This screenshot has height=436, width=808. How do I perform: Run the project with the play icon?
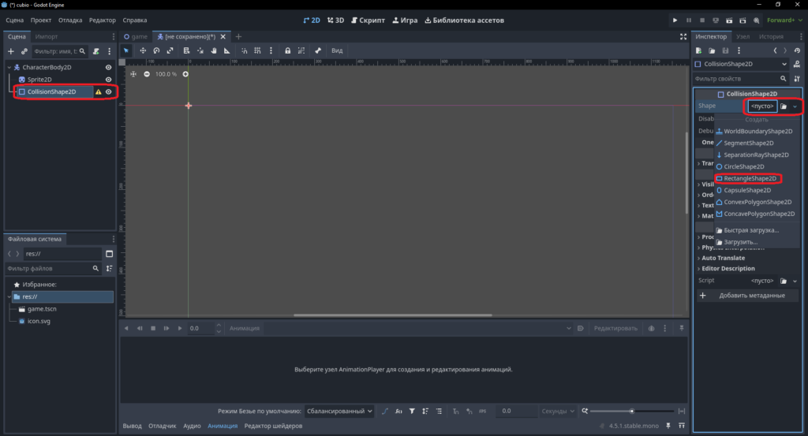tap(675, 20)
